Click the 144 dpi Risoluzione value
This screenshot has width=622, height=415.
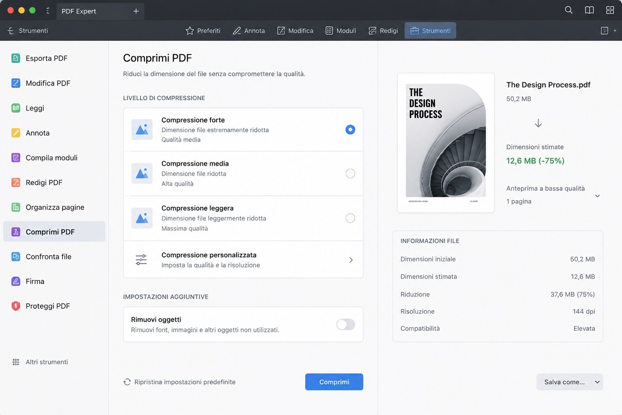click(x=584, y=311)
